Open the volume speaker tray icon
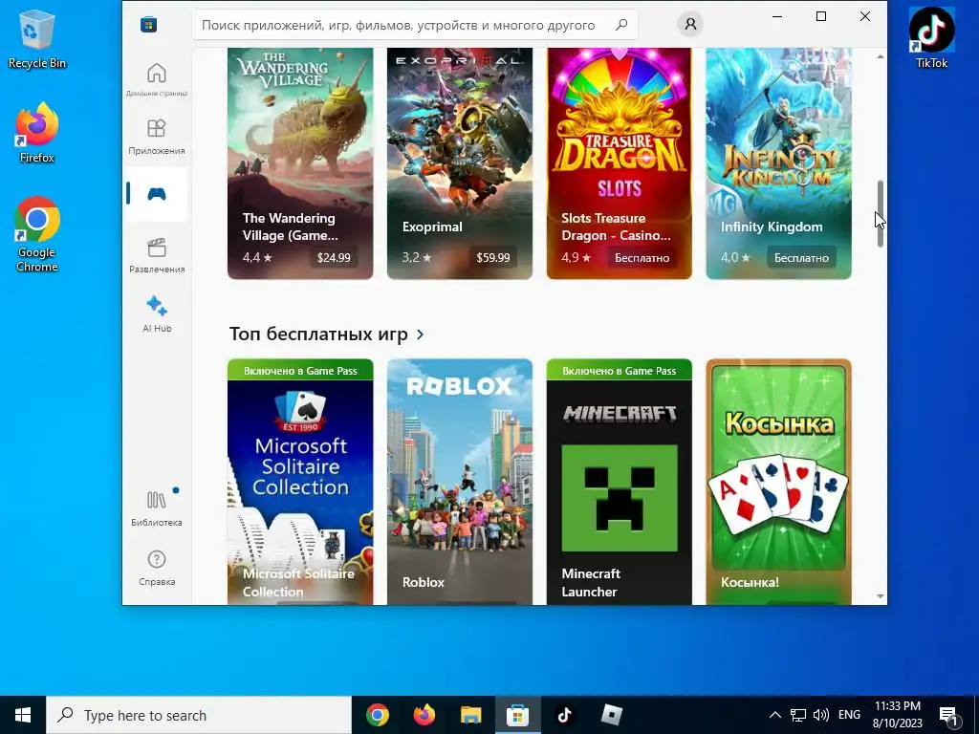This screenshot has height=734, width=979. click(x=821, y=715)
